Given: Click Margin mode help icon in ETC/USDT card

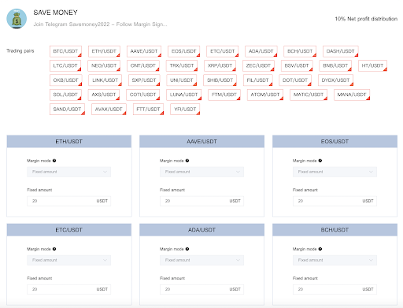Looking at the screenshot, I should pyautogui.click(x=54, y=249).
